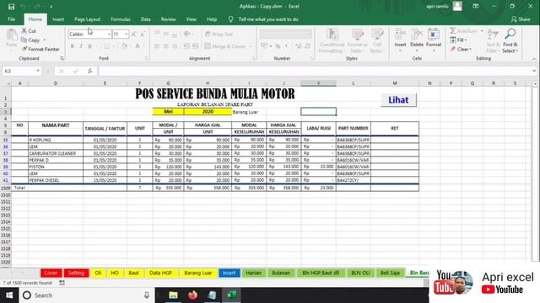Viewport: 540px width, 303px height.
Task: Switch to the View tab
Action: [x=192, y=19]
